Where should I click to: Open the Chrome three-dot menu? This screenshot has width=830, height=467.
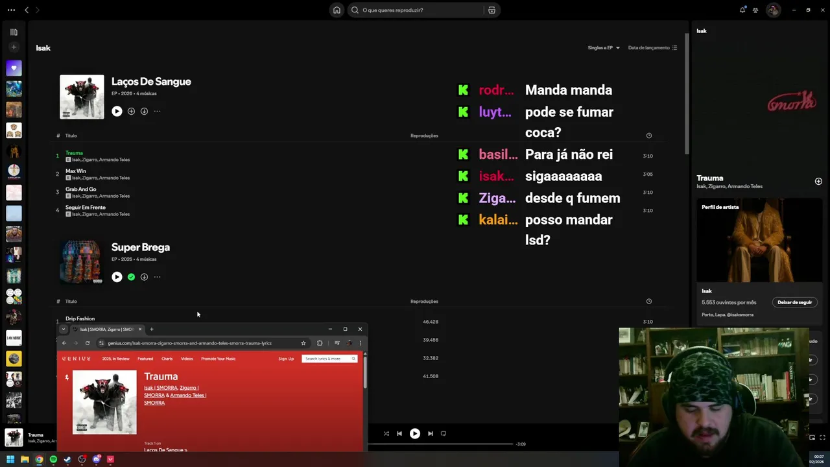tap(360, 343)
